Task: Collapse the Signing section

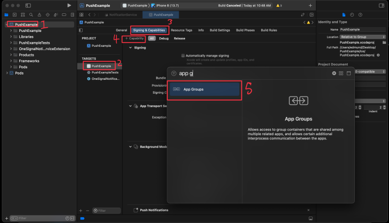Action: coord(131,47)
